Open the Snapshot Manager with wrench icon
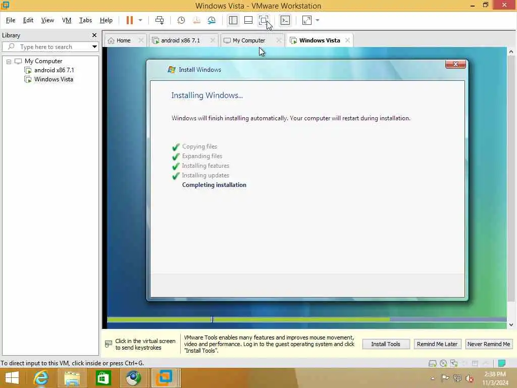 212,20
